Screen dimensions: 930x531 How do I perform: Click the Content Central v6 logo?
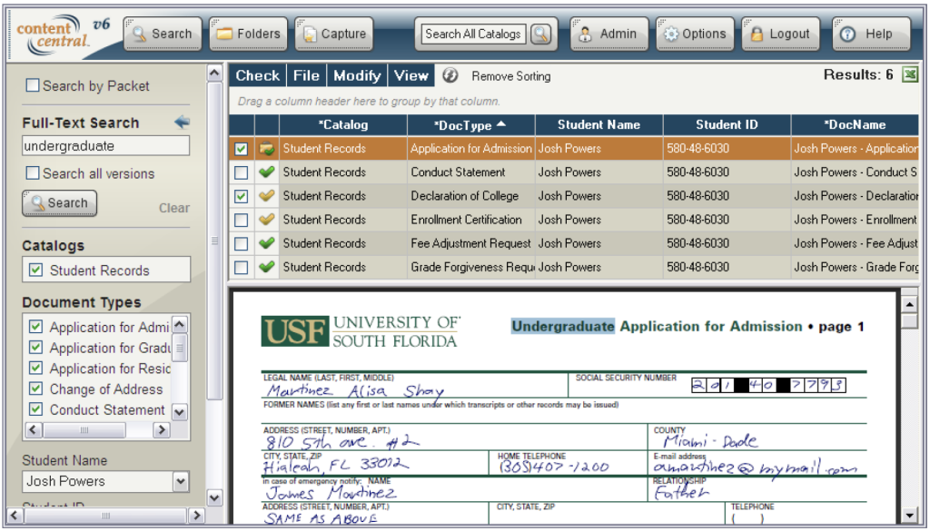63,34
